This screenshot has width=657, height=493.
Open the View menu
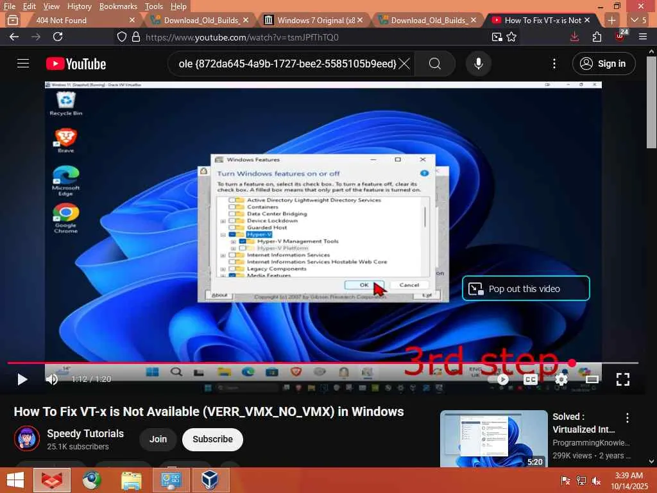(51, 6)
